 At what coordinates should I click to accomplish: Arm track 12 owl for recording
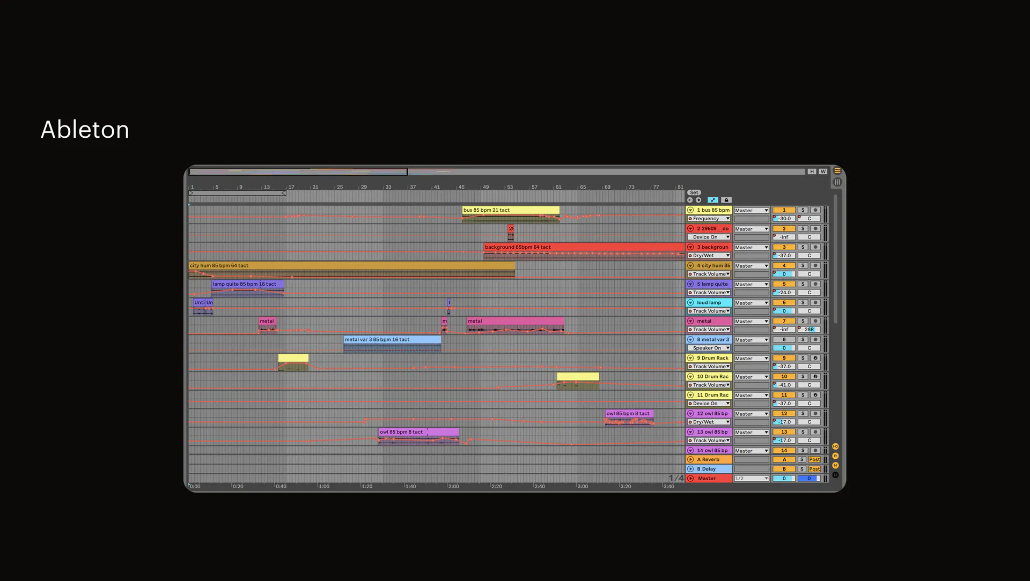tap(815, 414)
